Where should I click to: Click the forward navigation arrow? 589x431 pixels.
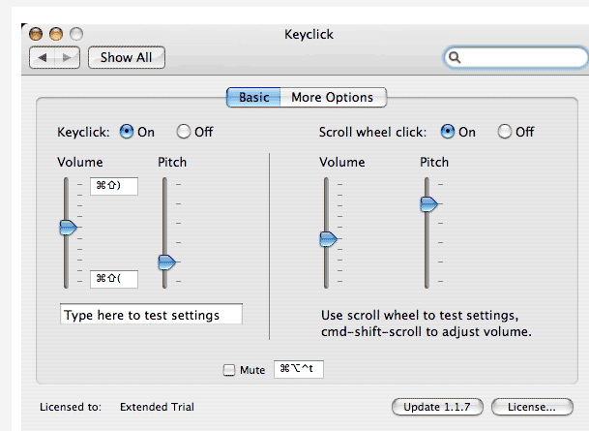point(67,58)
